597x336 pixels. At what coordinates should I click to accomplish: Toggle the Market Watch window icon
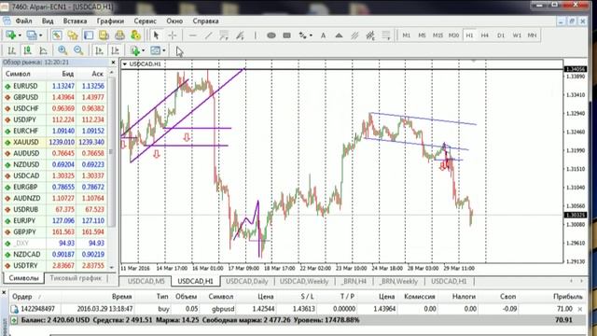click(x=57, y=35)
